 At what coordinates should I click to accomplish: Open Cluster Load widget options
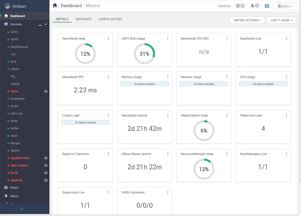click(108, 115)
